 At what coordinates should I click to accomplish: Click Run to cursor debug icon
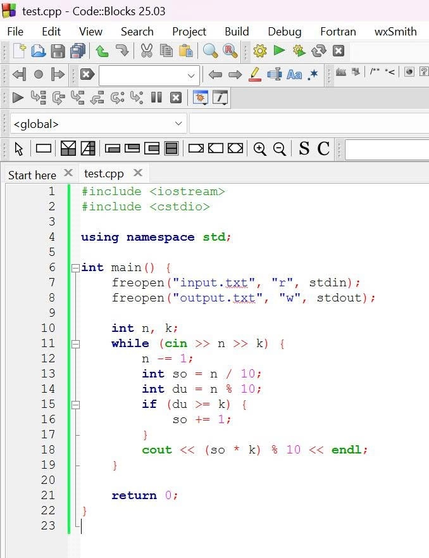39,97
